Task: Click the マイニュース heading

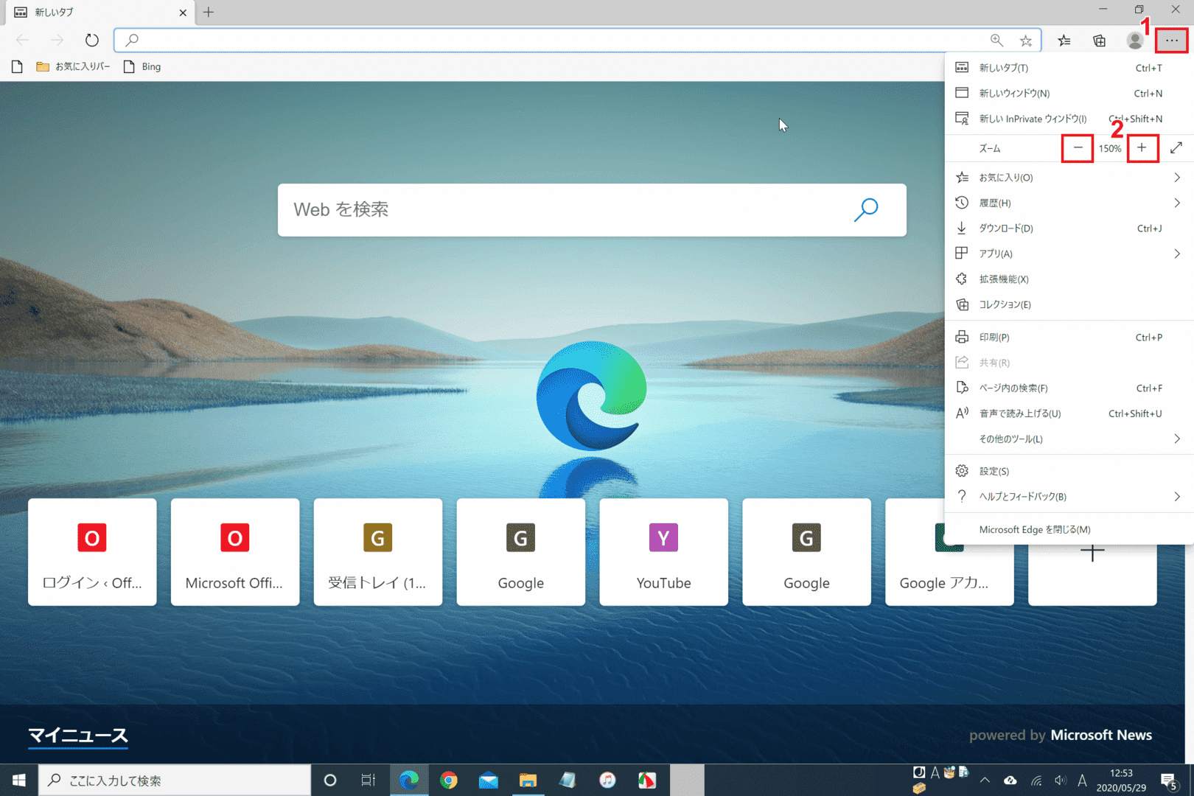Action: click(78, 736)
